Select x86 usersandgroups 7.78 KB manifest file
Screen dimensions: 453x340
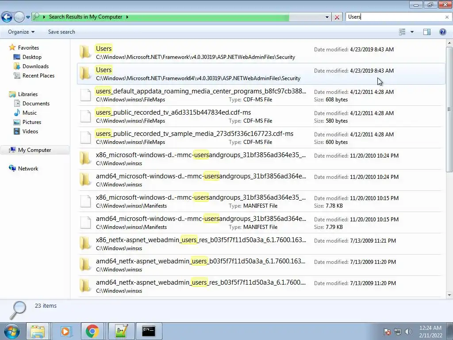(x=261, y=201)
